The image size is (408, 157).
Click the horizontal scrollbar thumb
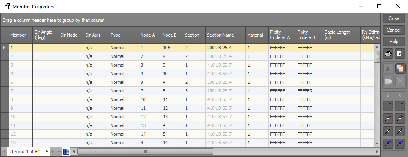pos(145,152)
